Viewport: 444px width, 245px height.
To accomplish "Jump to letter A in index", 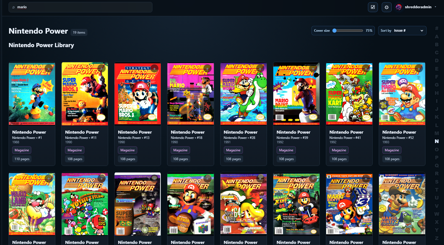I will pos(437,36).
